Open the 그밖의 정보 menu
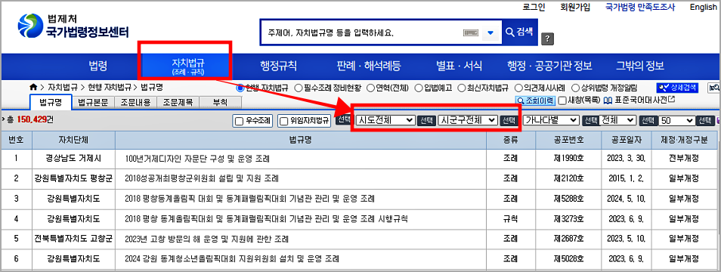 coord(640,66)
